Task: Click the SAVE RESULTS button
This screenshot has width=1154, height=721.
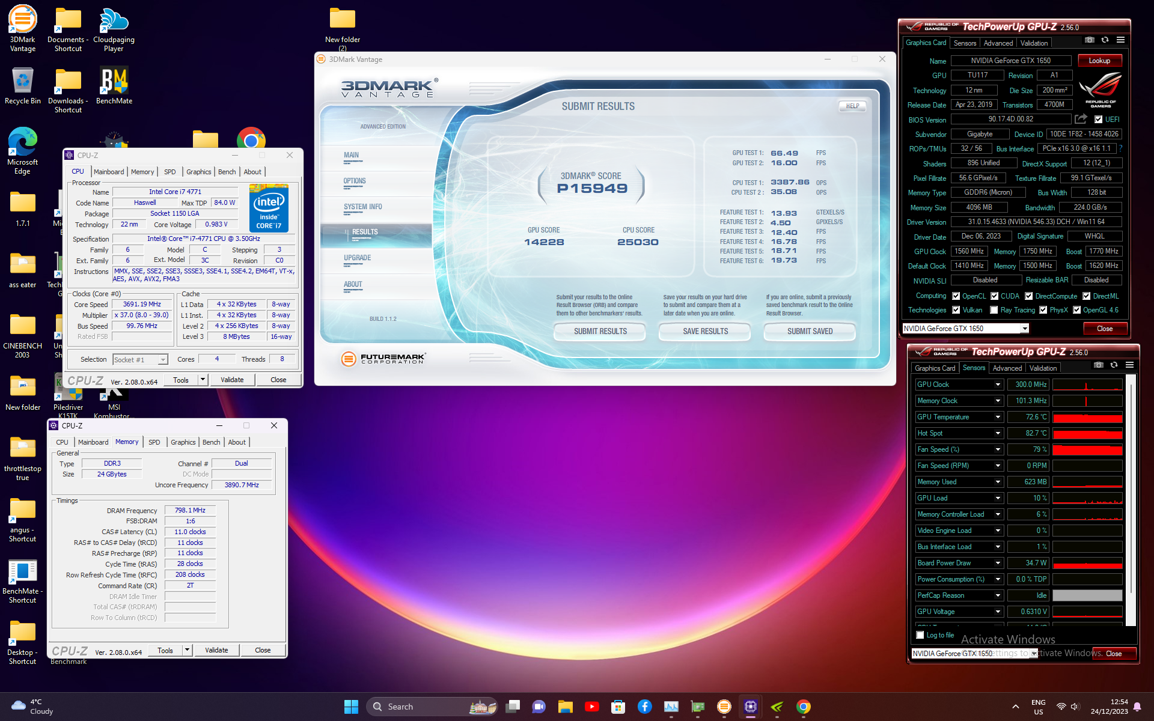Action: tap(705, 331)
